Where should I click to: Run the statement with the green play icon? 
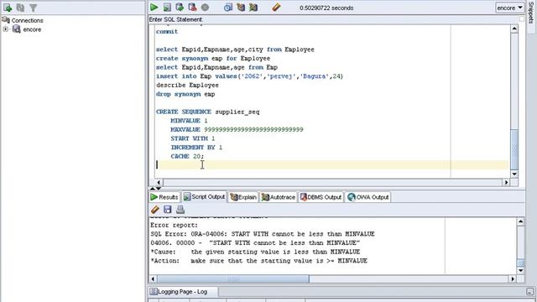[154, 8]
